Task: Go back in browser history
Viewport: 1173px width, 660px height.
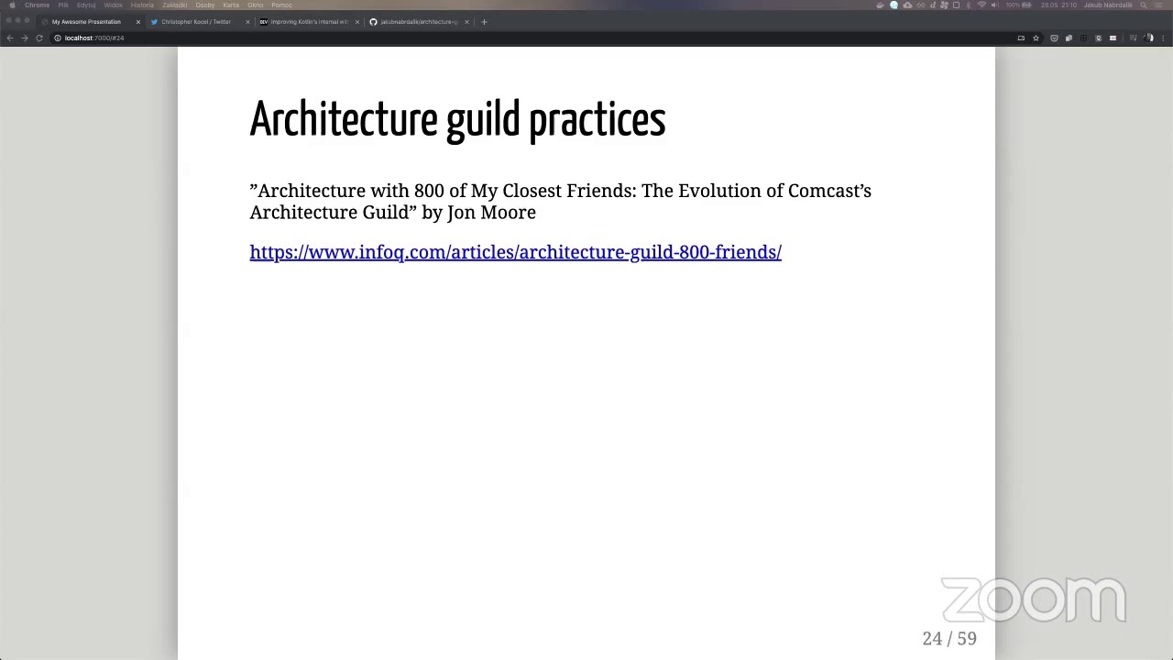Action: (9, 38)
